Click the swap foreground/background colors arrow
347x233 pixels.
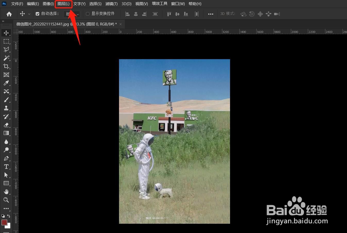click(x=9, y=216)
